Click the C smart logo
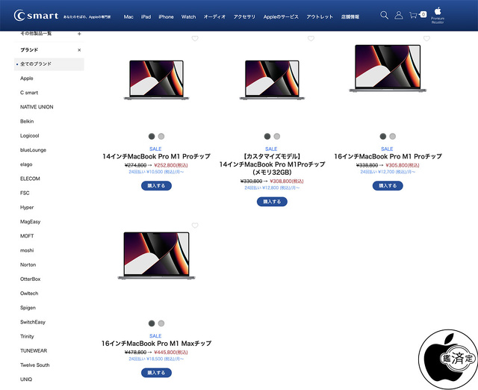The width and height of the screenshot is (478, 390). coord(36,15)
